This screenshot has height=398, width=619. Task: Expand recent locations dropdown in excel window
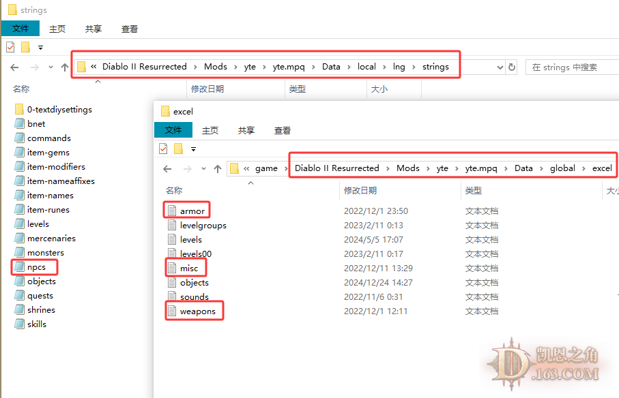[203, 169]
